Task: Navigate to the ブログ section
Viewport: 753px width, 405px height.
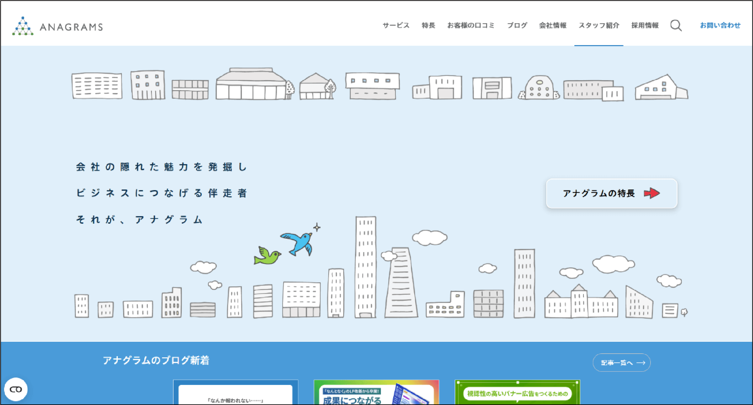Action: point(517,25)
